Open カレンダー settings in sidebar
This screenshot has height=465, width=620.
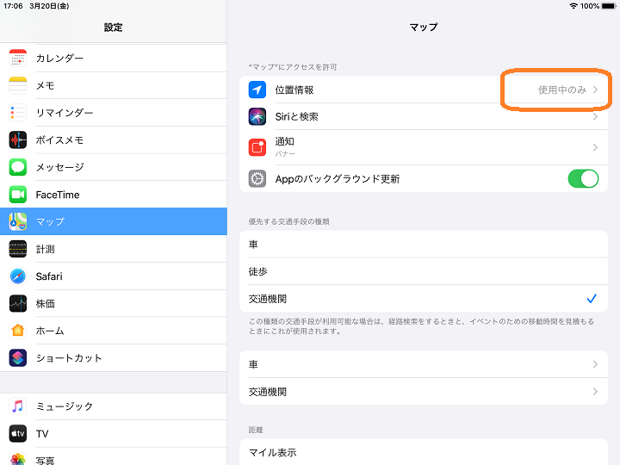point(114,59)
